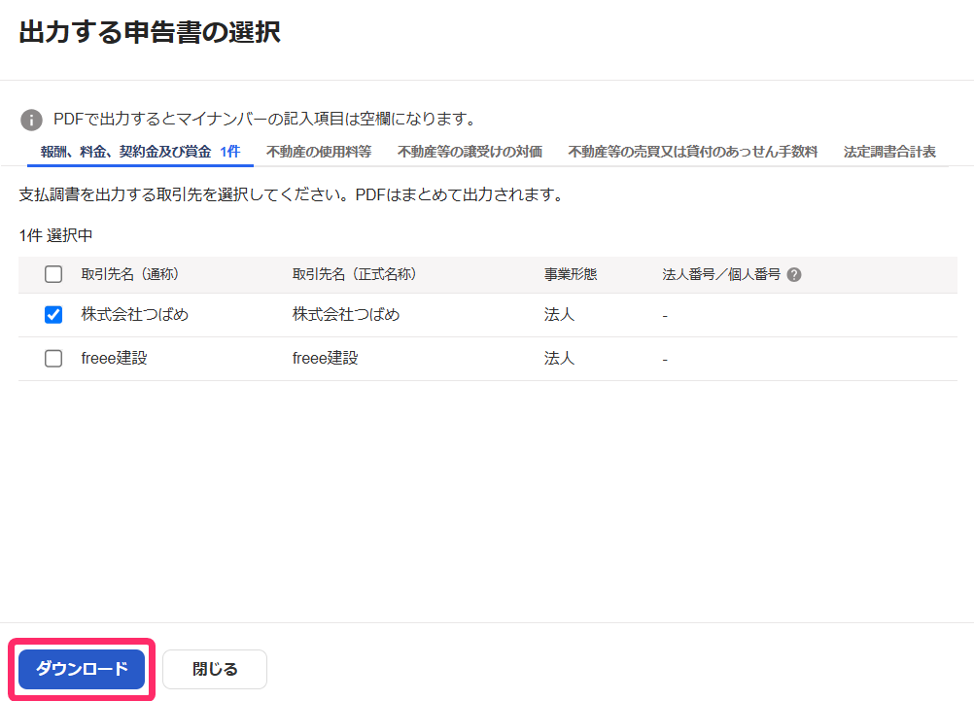Open the 不動産の使用料等 tab
Screen dimensions: 974x701
coord(319,152)
